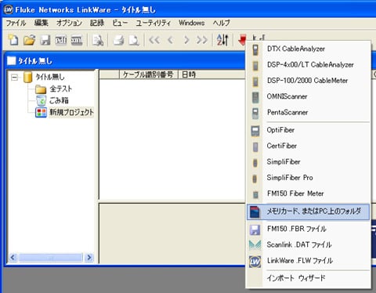Go to previous record arrow
The image size is (376, 293).
tap(171, 40)
